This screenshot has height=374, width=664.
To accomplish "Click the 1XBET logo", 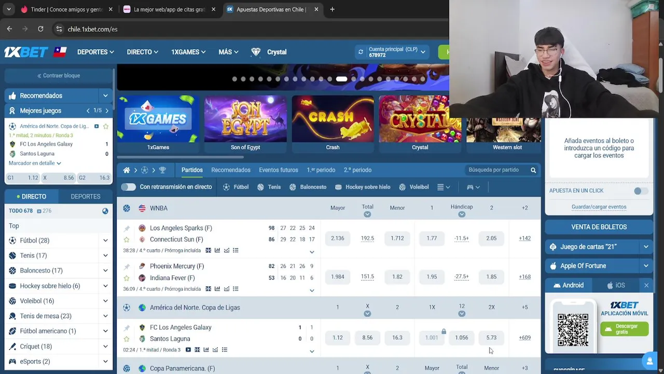I will [x=26, y=52].
